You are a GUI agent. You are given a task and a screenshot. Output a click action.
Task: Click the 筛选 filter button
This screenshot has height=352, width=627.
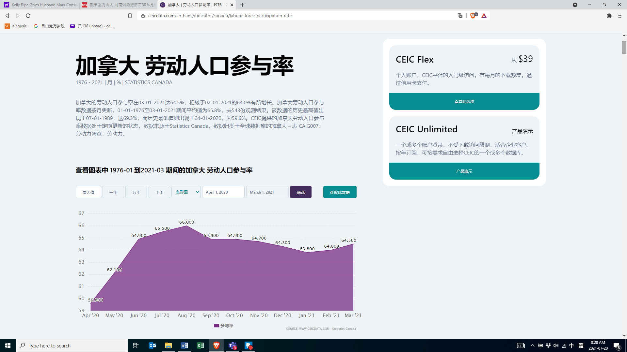(301, 192)
